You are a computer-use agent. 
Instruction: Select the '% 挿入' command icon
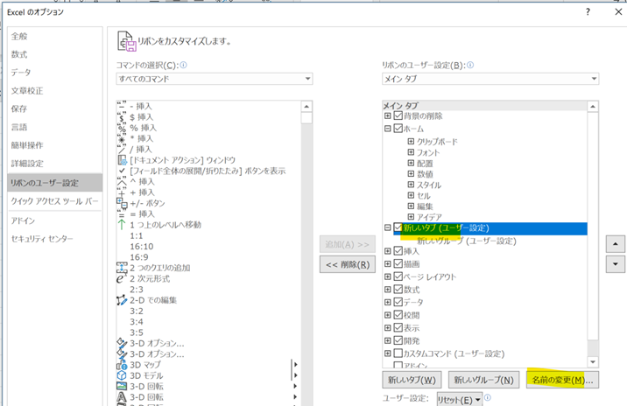(x=122, y=128)
